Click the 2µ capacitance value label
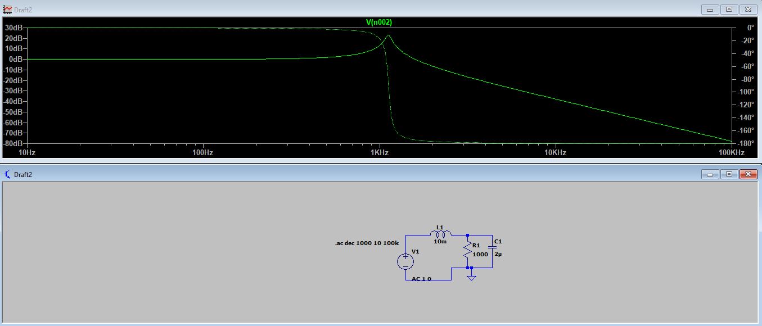Screen dimensions: 762x326 tap(498, 254)
